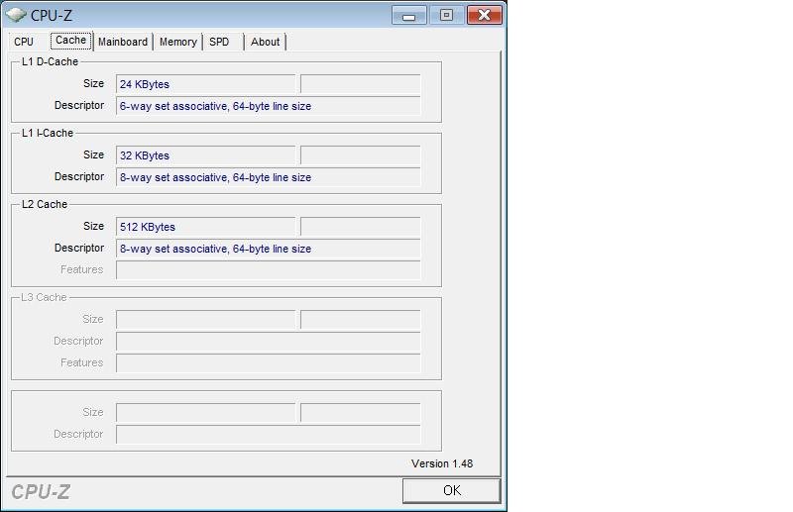Open the Memory tab
This screenshot has height=512, width=793.
pyautogui.click(x=178, y=42)
